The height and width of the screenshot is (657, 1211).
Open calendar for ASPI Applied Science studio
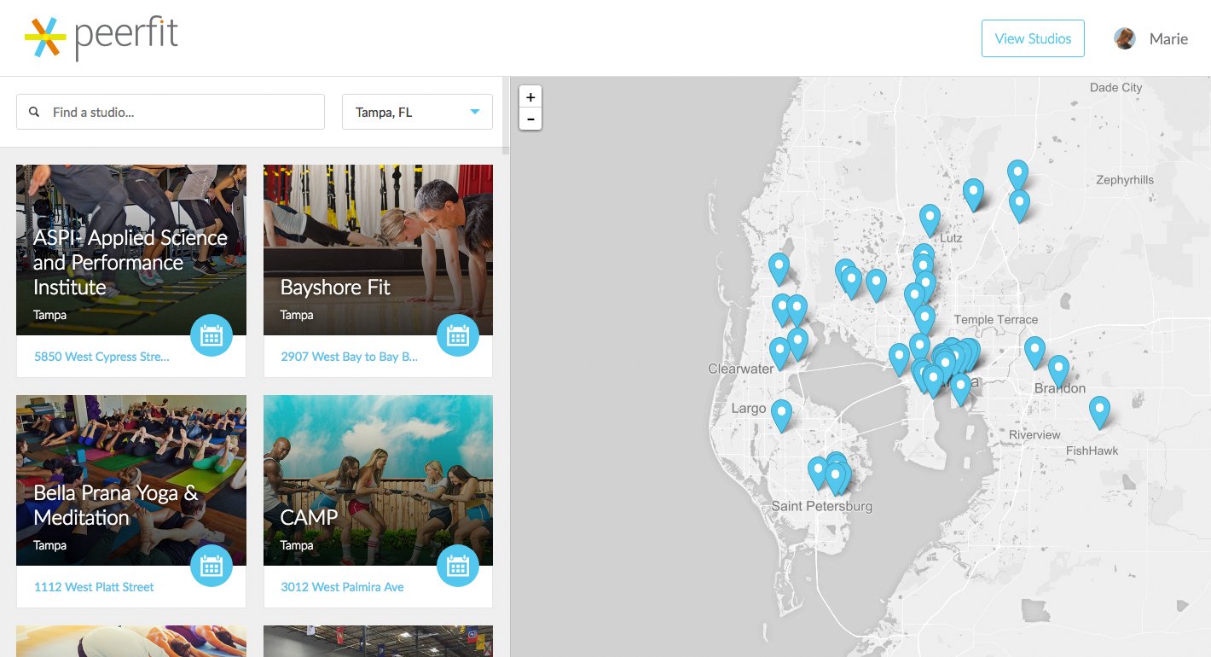[211, 335]
